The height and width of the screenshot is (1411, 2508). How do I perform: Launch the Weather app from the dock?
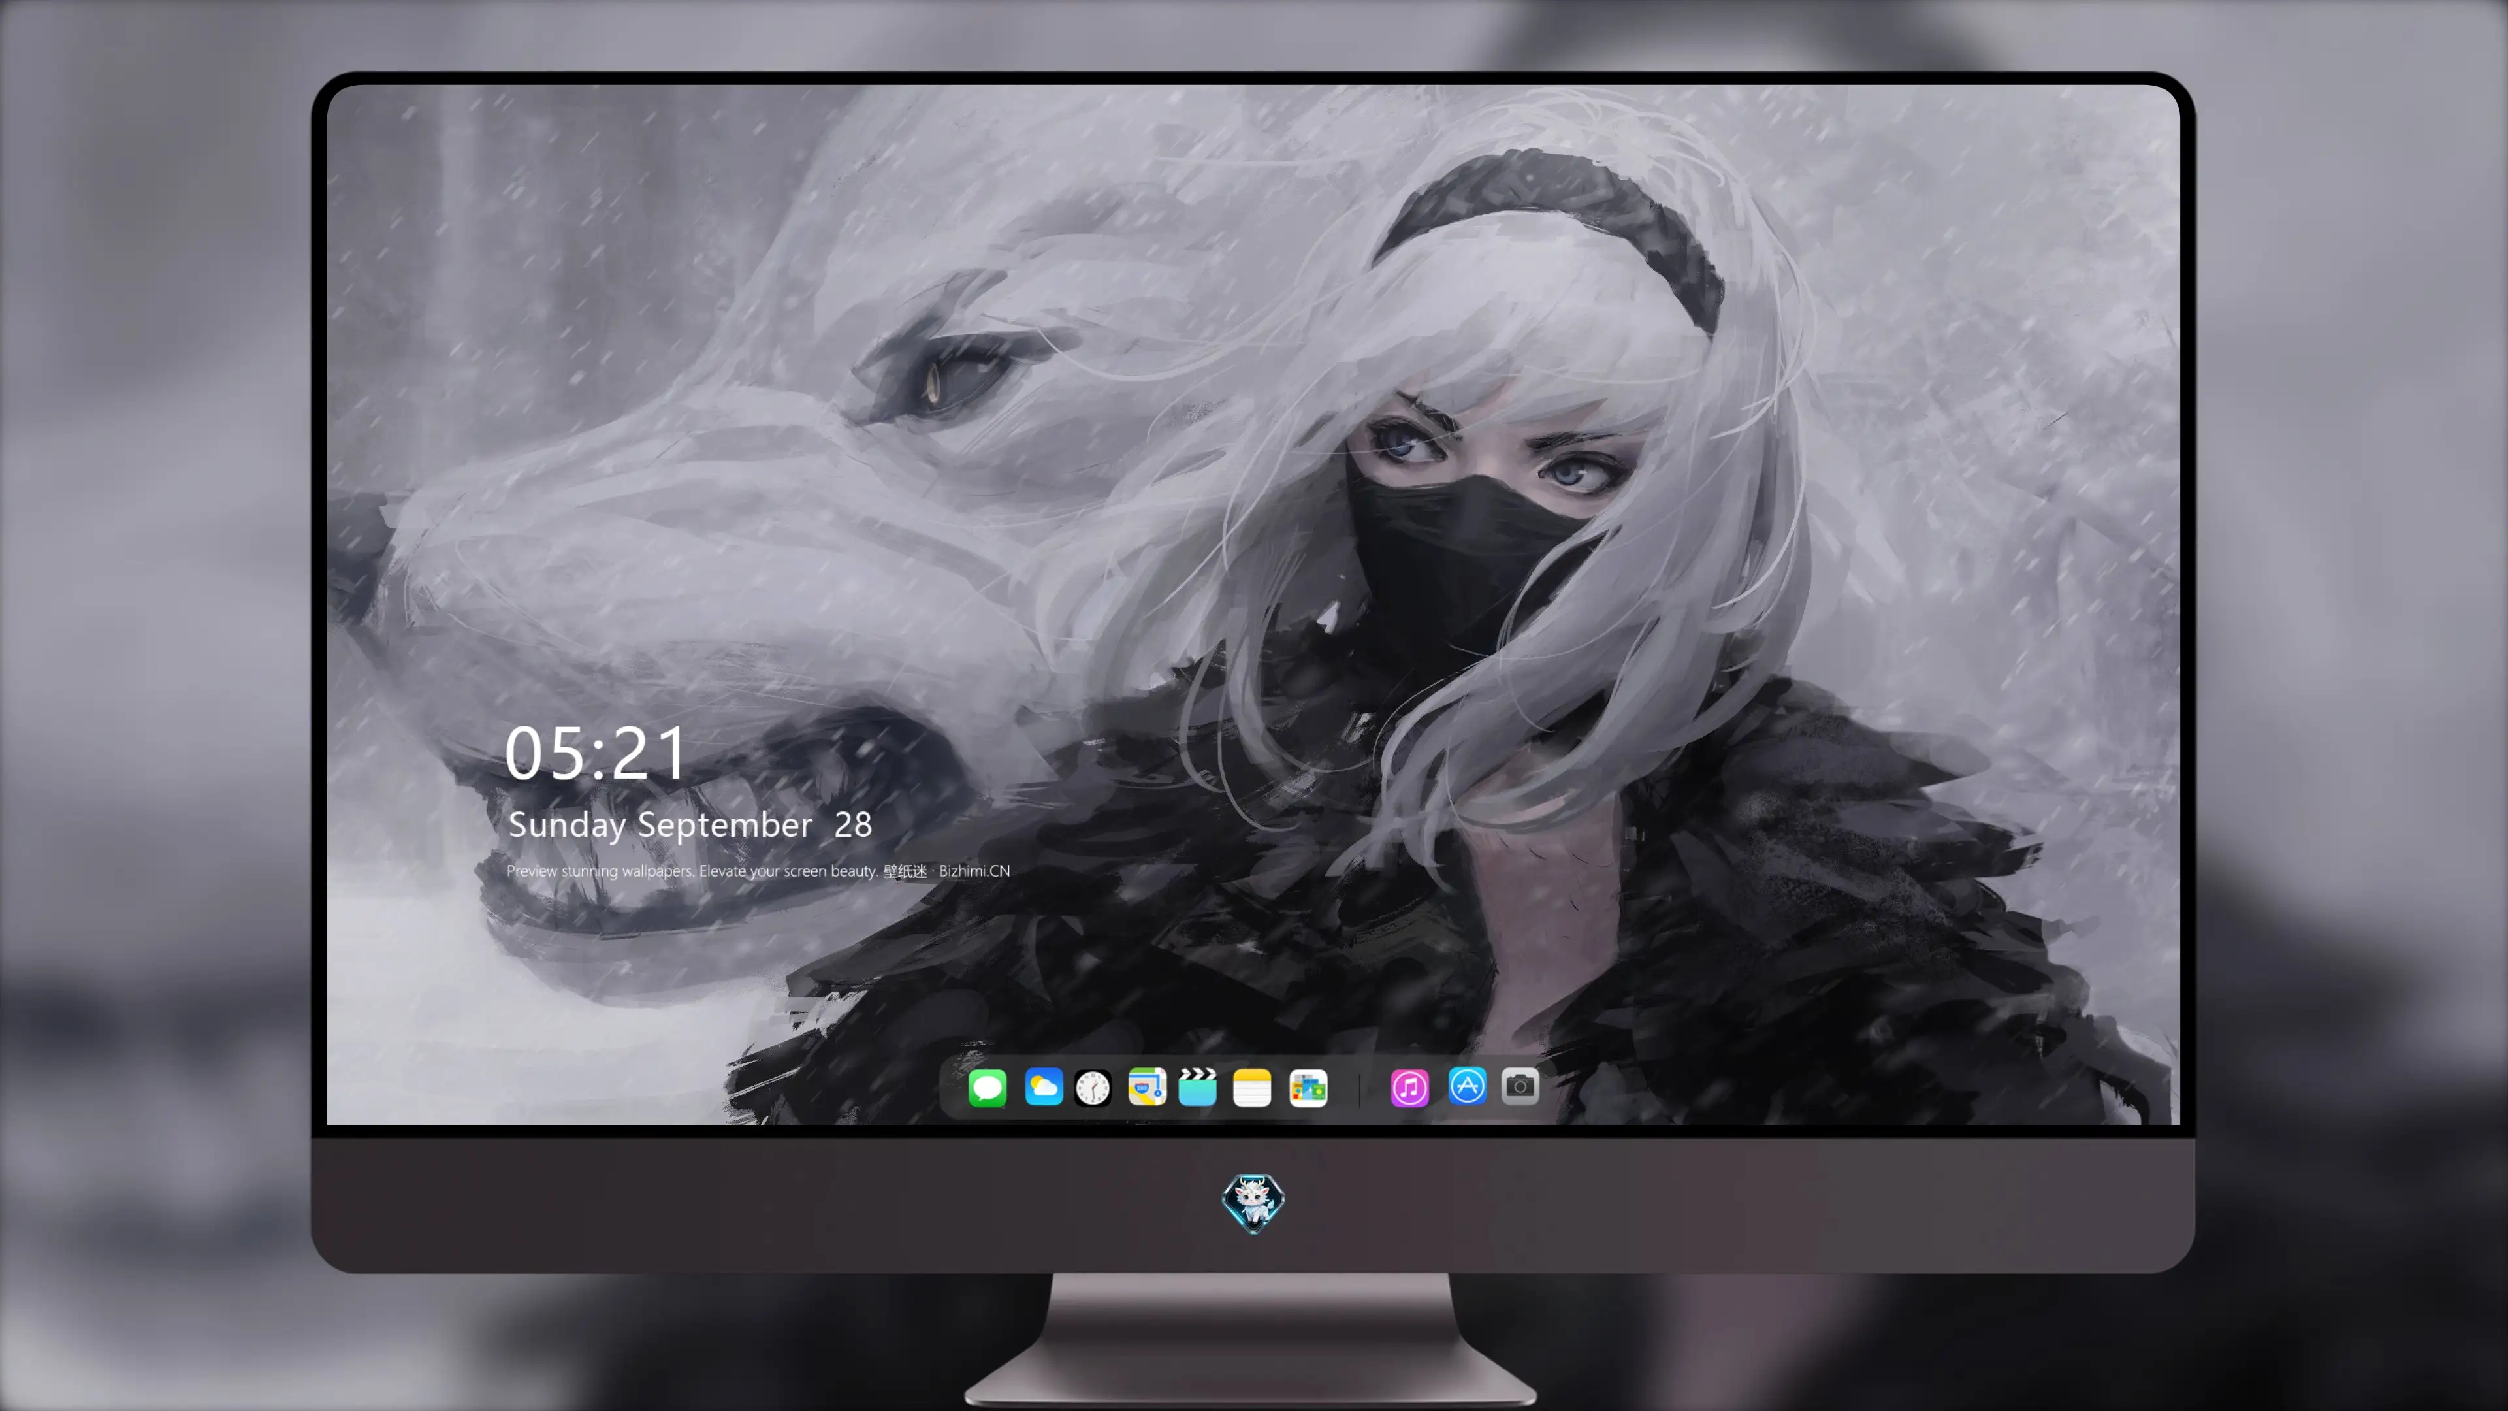tap(1044, 1087)
